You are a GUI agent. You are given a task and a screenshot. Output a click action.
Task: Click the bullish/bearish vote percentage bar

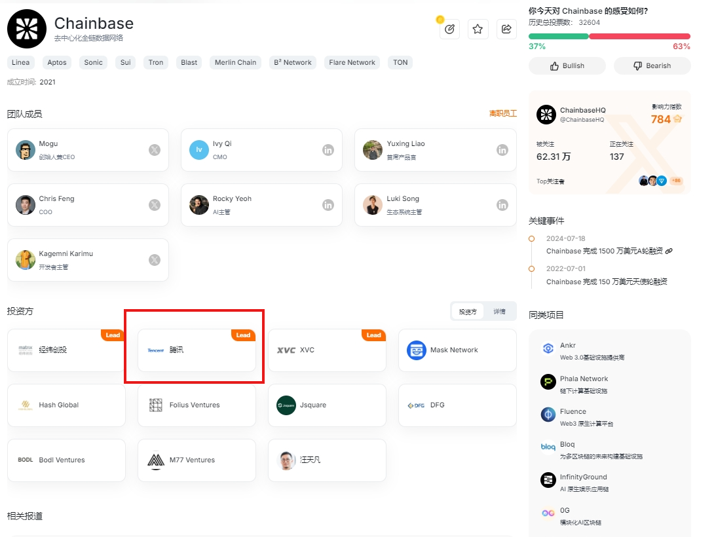tap(609, 37)
